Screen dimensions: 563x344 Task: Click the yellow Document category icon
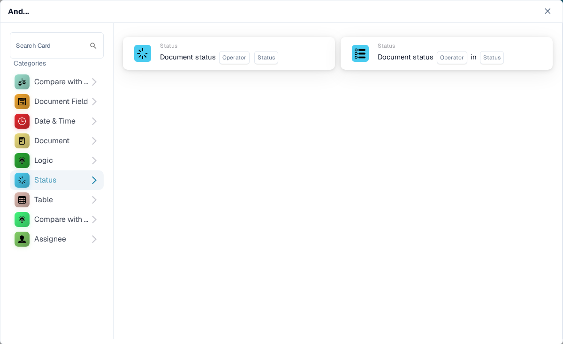(22, 141)
